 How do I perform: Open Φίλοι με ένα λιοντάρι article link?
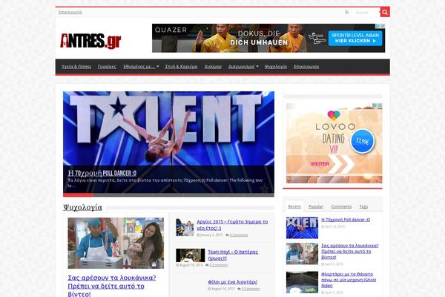(x=233, y=282)
